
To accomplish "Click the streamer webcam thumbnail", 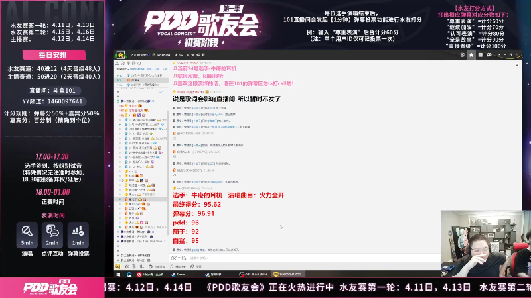I will click(x=487, y=244).
